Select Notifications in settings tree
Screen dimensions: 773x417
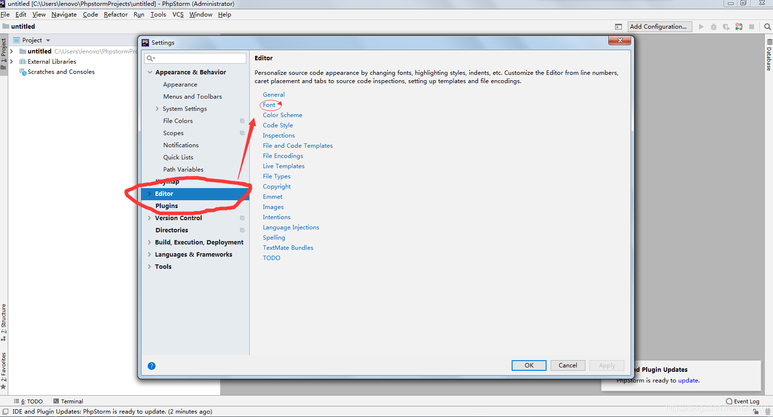point(181,145)
